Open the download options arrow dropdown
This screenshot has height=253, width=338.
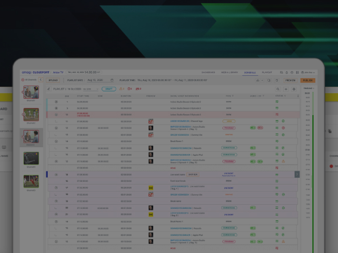(x=262, y=81)
